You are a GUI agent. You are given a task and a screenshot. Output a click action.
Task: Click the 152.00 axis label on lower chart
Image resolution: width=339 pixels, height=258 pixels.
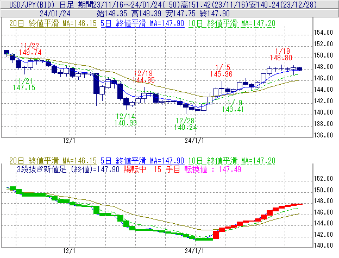click(323, 179)
